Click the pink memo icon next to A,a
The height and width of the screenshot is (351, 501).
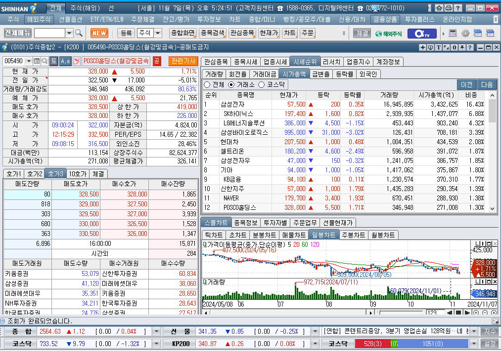pyautogui.click(x=76, y=61)
